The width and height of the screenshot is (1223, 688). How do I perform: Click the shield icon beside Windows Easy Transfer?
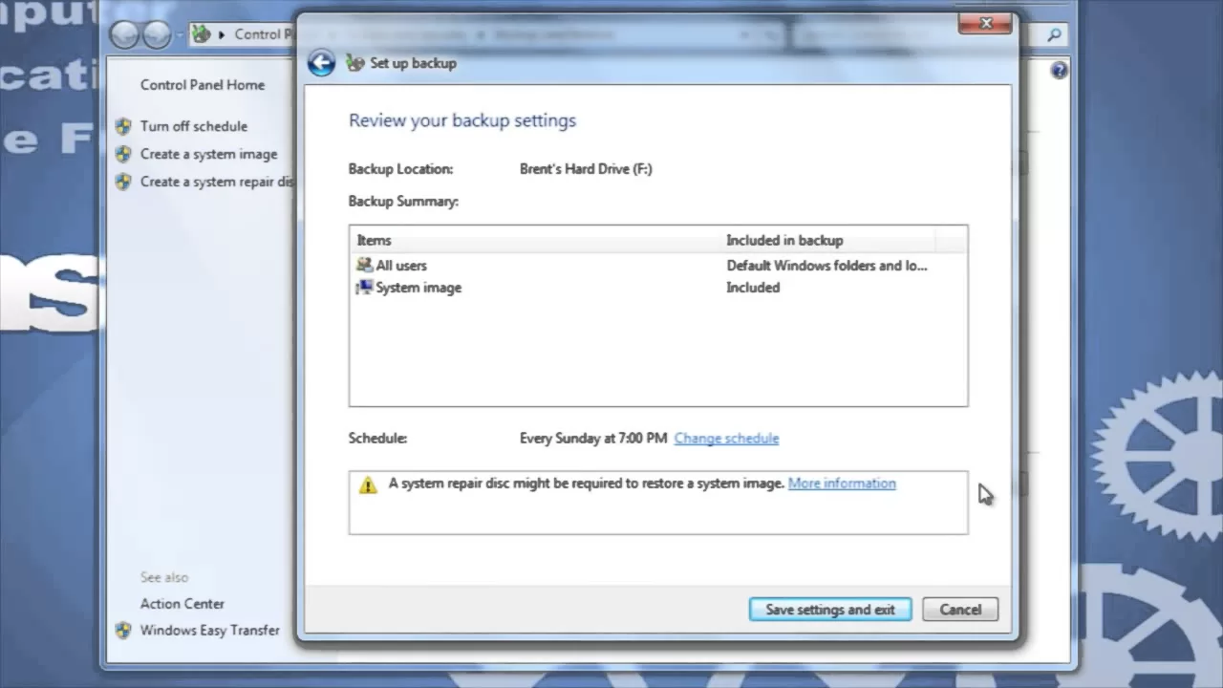pos(123,631)
